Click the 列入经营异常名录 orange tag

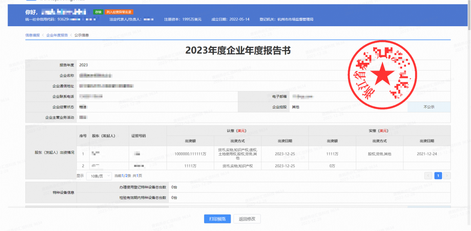click(x=119, y=12)
